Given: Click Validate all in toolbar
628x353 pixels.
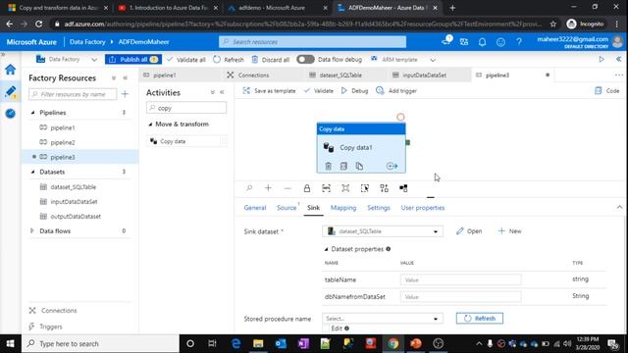Looking at the screenshot, I should pyautogui.click(x=185, y=59).
